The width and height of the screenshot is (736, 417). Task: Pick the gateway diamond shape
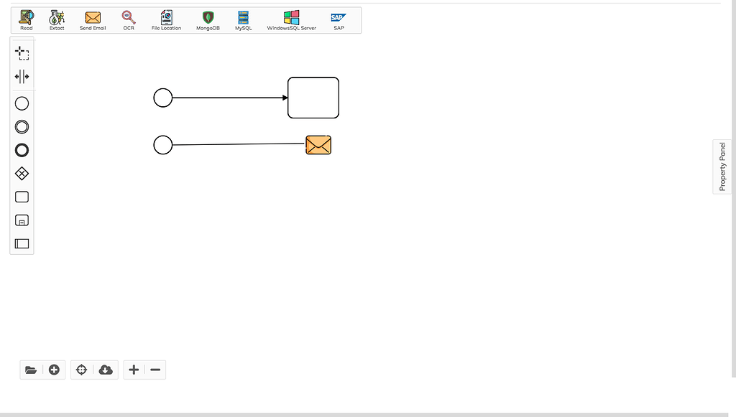click(22, 173)
